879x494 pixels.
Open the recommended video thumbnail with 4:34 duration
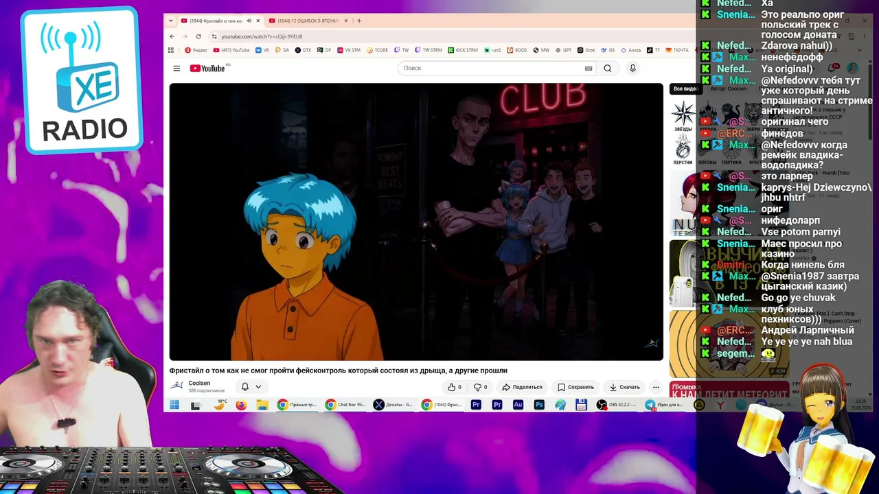729,343
